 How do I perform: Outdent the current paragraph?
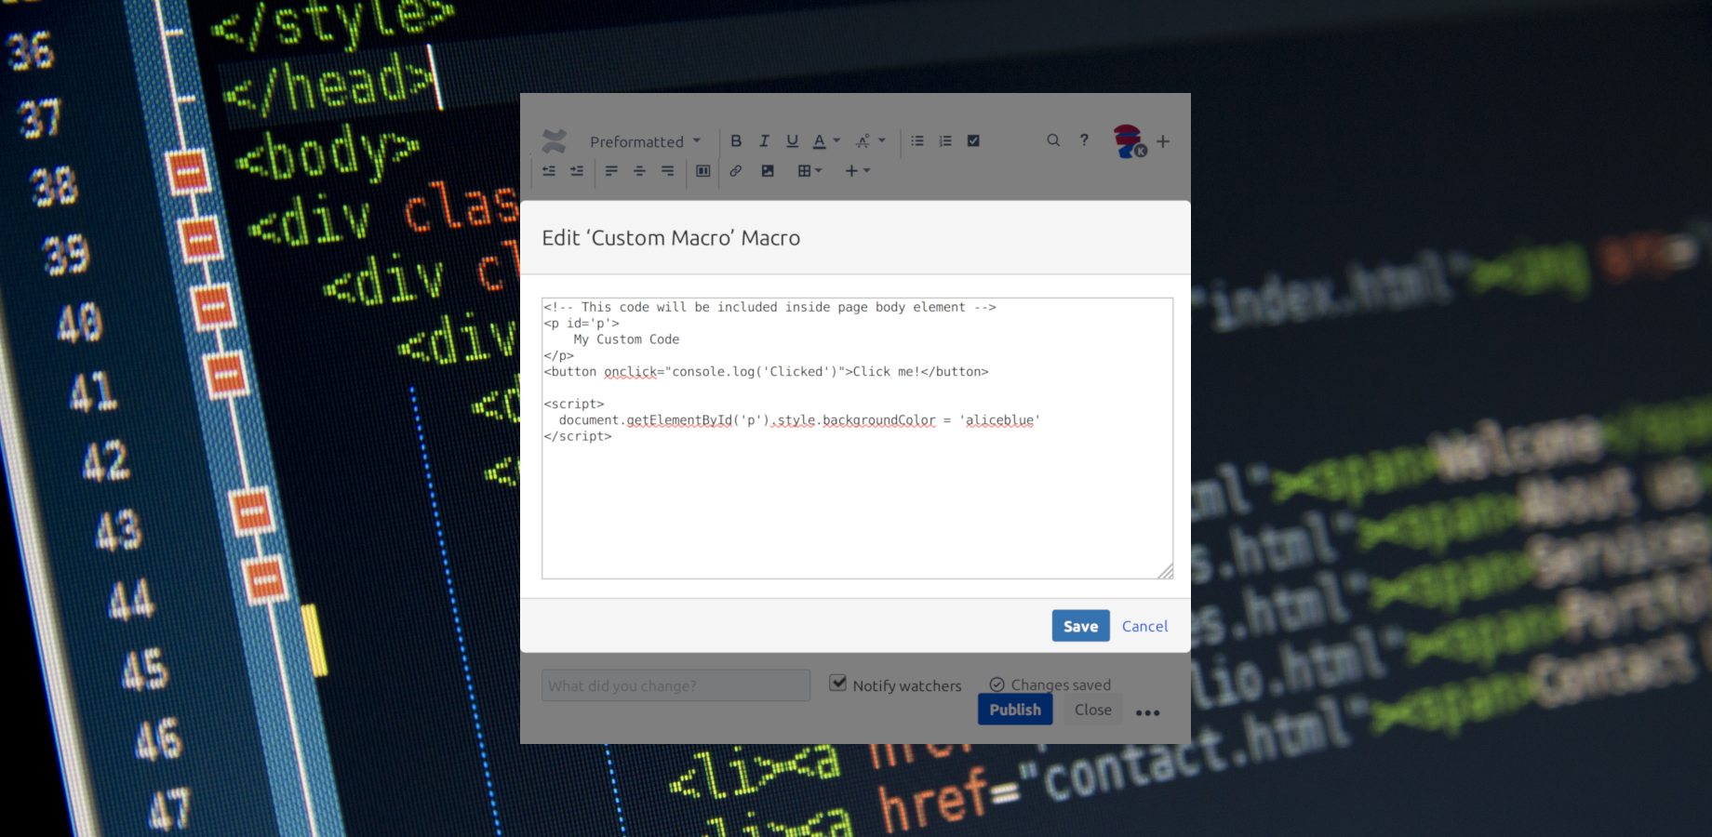(x=549, y=171)
